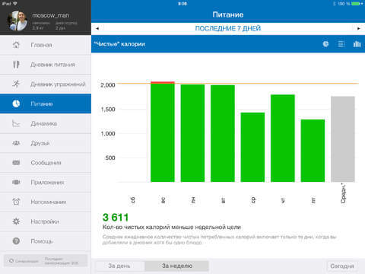Open the Друзья menu item
The height and width of the screenshot is (274, 365).
46,143
